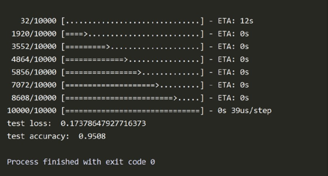Click 'Process finished with exit code 0' message
The image size is (328, 176).
tap(81, 162)
